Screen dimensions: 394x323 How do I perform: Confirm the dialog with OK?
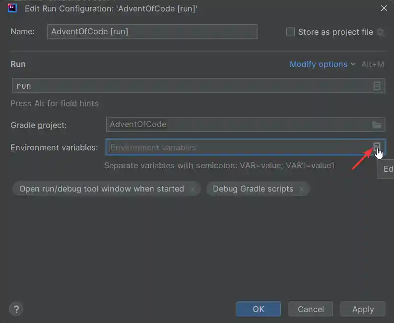tap(259, 309)
